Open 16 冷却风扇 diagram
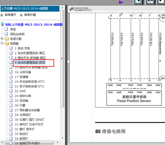 [x=23, y=72]
